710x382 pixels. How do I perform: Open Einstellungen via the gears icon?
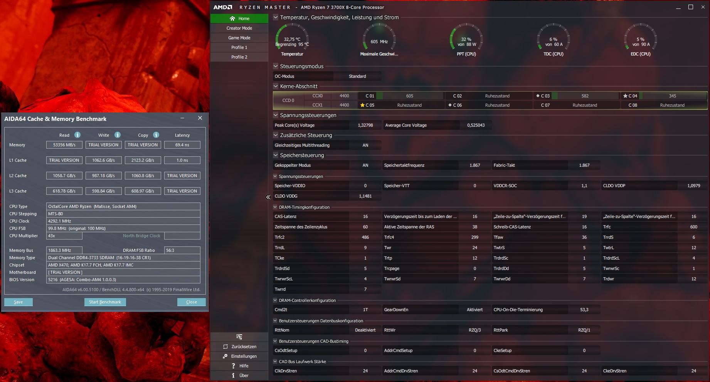tap(225, 356)
